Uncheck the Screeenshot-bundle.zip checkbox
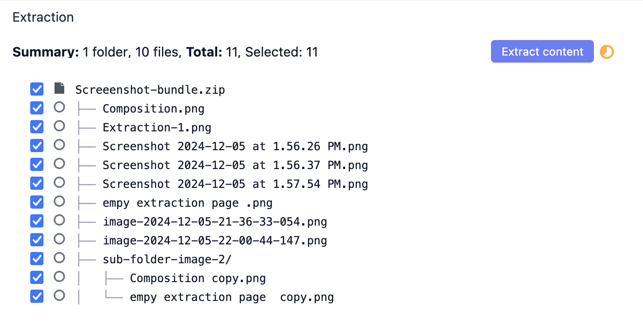The image size is (643, 324). point(36,89)
